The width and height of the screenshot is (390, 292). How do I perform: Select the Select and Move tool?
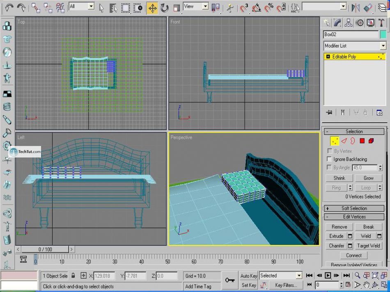(152, 7)
